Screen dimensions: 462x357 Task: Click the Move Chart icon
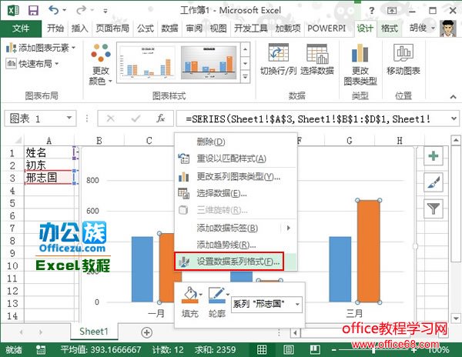pyautogui.click(x=403, y=52)
